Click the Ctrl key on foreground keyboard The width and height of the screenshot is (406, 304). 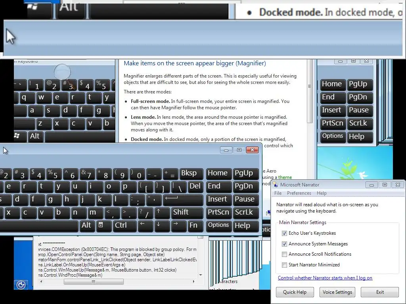(125, 226)
